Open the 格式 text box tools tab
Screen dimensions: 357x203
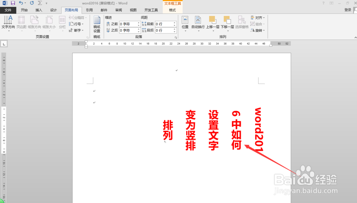pos(172,10)
